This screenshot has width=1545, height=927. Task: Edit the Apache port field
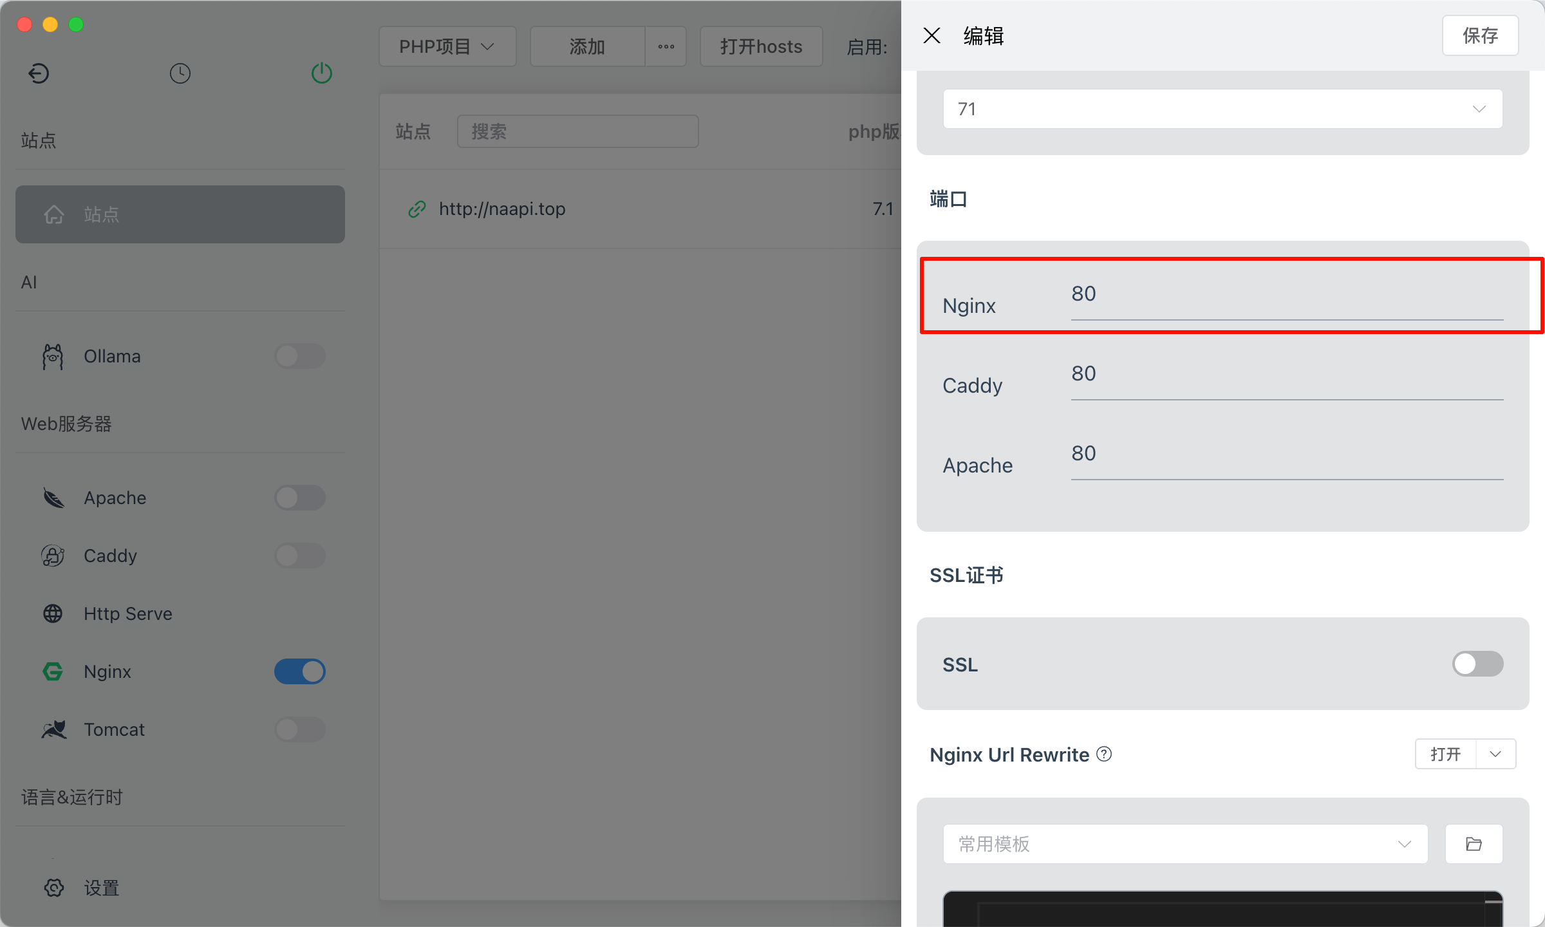click(x=1287, y=454)
